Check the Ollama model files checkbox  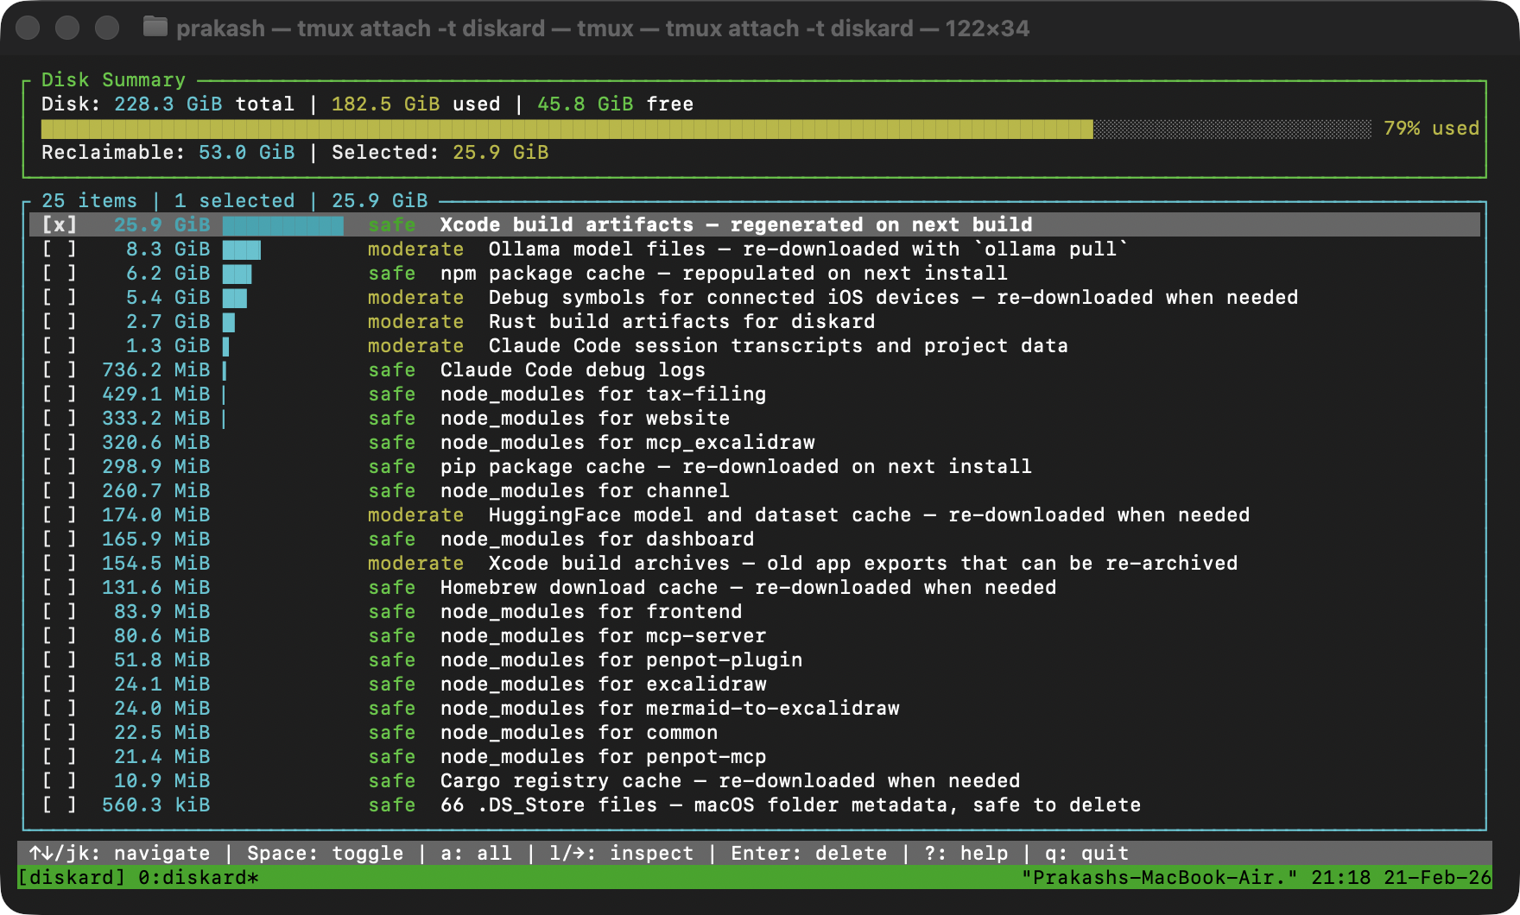(x=60, y=249)
